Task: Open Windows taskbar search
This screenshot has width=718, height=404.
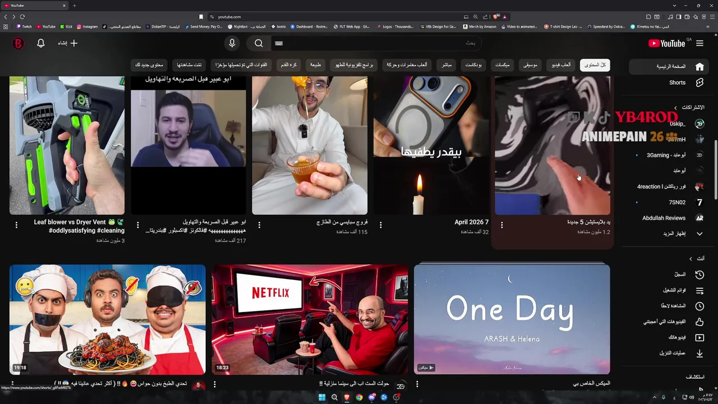Action: pos(334,397)
